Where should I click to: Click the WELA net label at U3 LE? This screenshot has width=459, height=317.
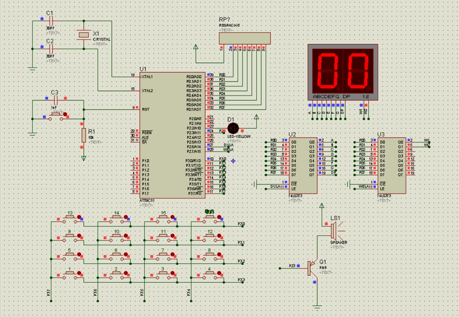click(364, 186)
